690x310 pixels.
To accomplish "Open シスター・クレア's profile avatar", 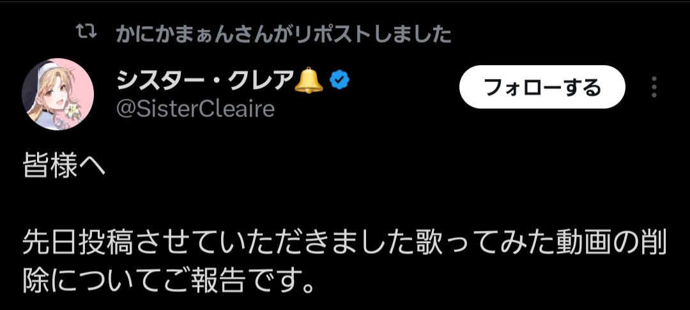I will (x=57, y=94).
